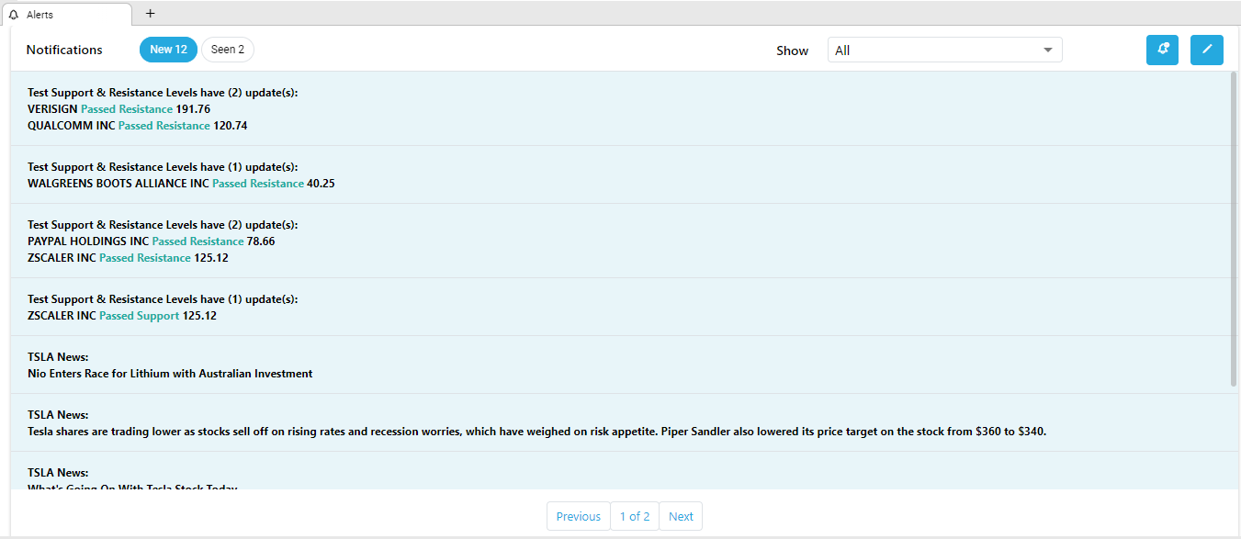Click the QUALCOMM INC company name

pos(72,126)
